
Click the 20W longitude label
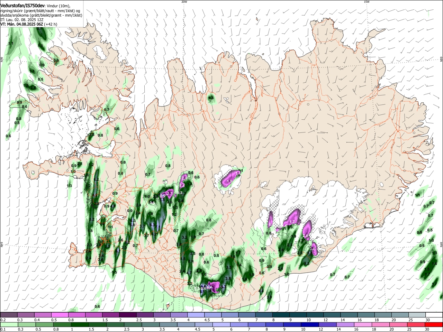pyautogui.click(x=184, y=2)
